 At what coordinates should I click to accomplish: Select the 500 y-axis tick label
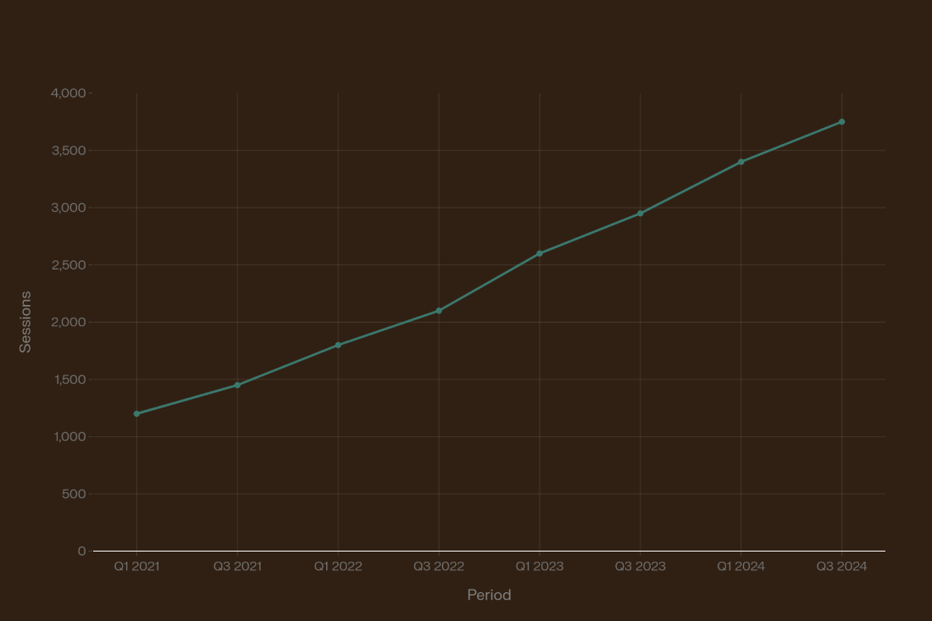(74, 494)
